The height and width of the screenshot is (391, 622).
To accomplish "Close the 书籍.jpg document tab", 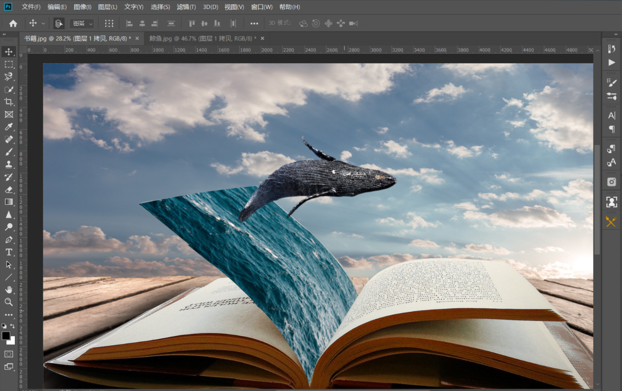I will (137, 39).
